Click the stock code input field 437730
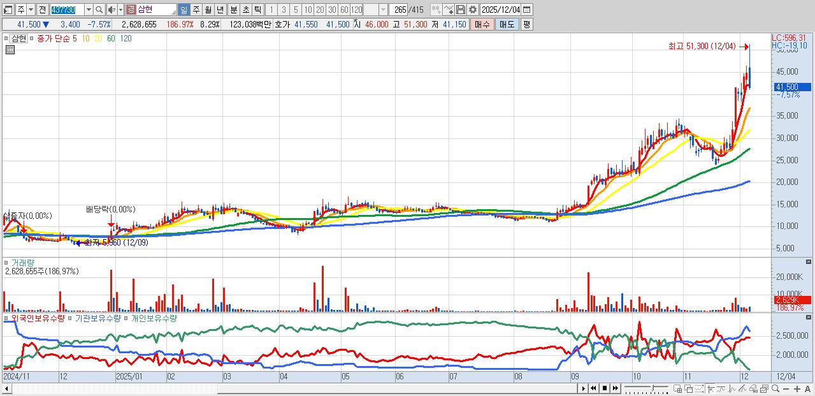This screenshot has width=815, height=396. [67, 10]
